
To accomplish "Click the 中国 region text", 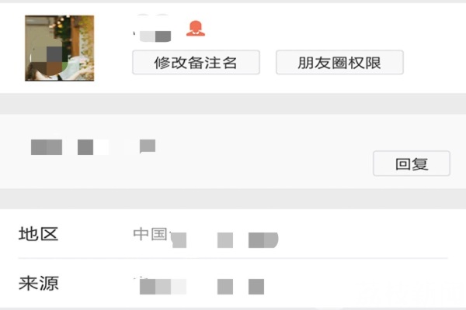I will click(150, 234).
